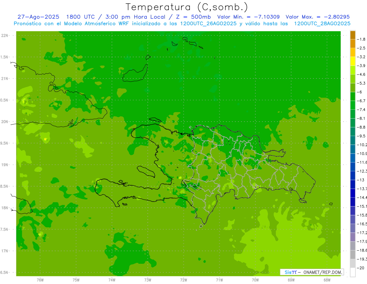Click the '-15.8' colorbar value
367x284 pixels.
tap(362, 215)
